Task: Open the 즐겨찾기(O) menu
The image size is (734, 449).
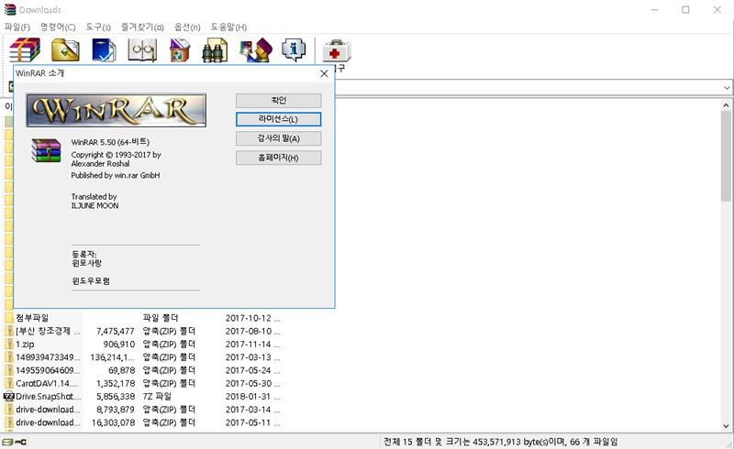Action: coord(142,27)
